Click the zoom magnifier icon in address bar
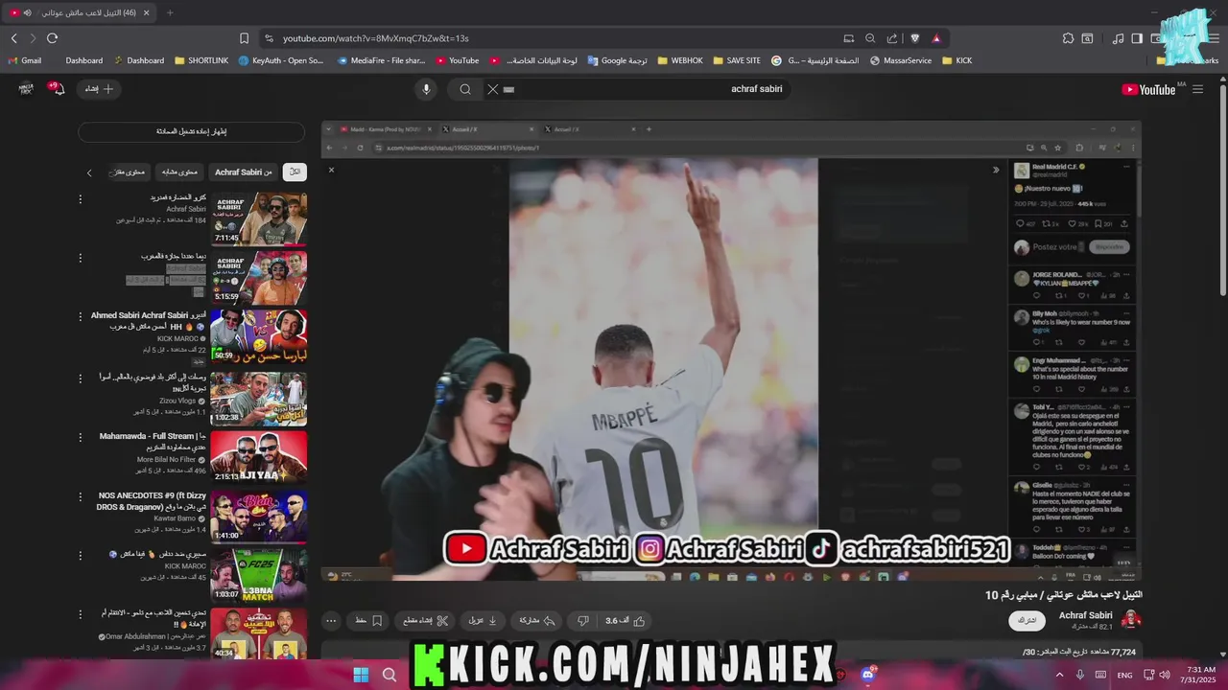The image size is (1228, 690). point(870,38)
